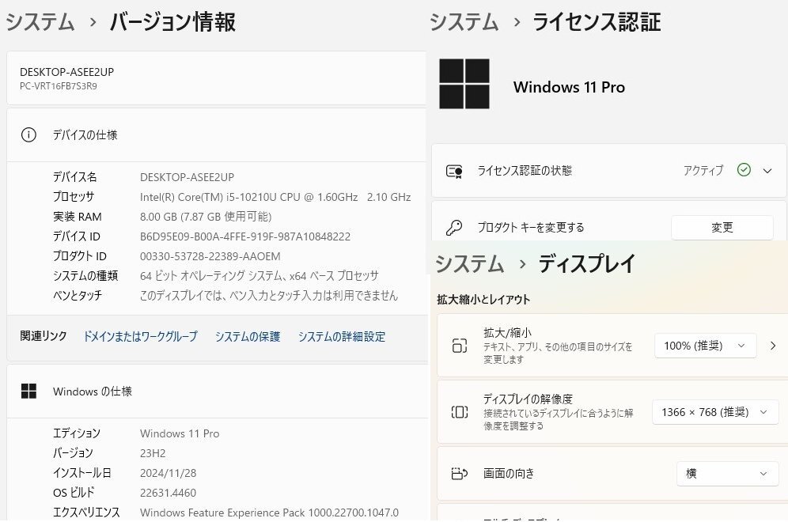Click the Intel(R) Core(TM) i5-10210U processor value

275,197
